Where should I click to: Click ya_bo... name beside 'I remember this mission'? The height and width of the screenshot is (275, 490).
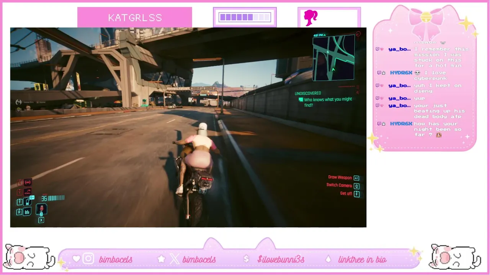(x=399, y=49)
